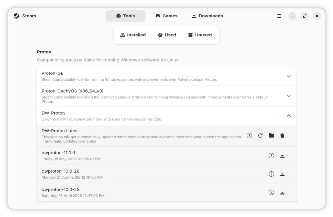Delete DW-Proton Latest with trash icon
Screen dimensions: 333x217
[282, 136]
